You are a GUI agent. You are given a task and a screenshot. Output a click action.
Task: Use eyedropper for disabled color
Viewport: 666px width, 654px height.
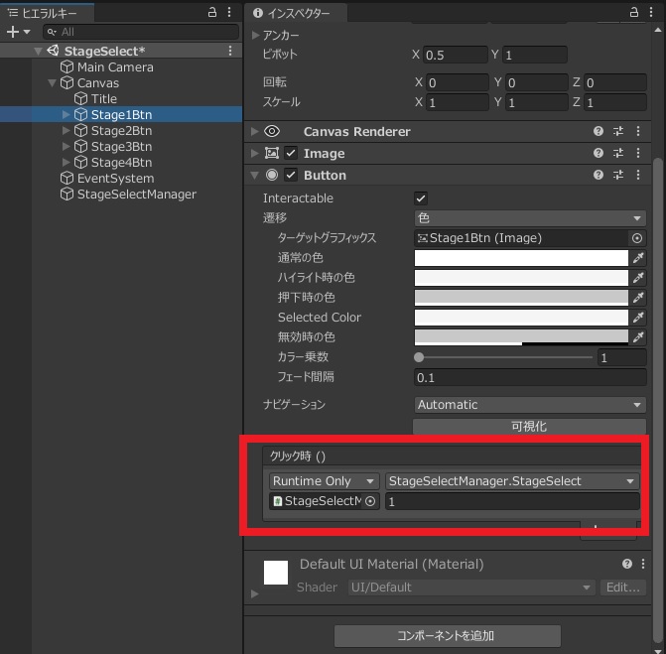(638, 337)
